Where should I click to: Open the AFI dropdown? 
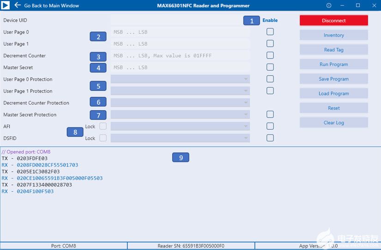coord(180,126)
